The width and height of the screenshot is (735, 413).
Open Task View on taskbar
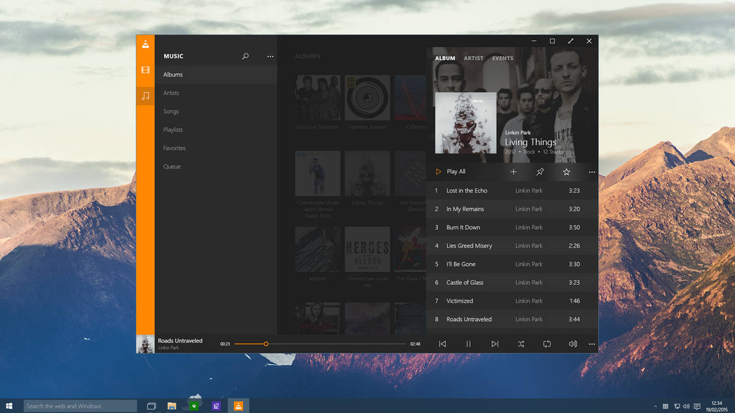152,406
